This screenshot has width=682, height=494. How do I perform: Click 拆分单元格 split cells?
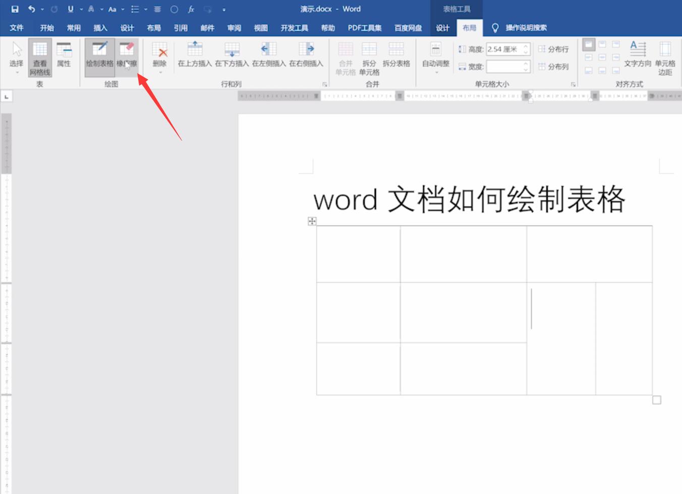point(369,58)
